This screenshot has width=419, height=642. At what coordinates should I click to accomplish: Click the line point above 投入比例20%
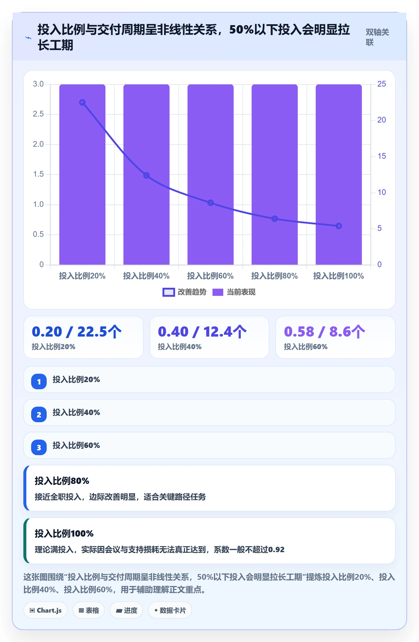pos(82,102)
